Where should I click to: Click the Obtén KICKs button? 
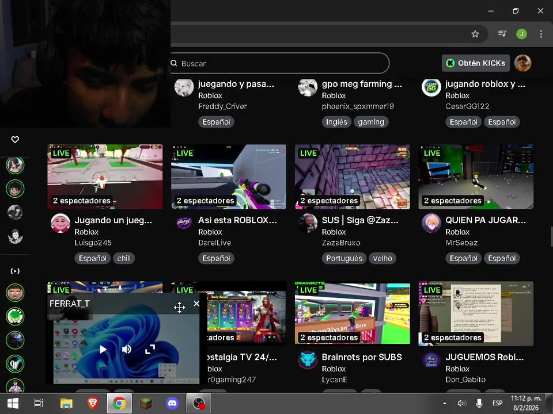(475, 63)
